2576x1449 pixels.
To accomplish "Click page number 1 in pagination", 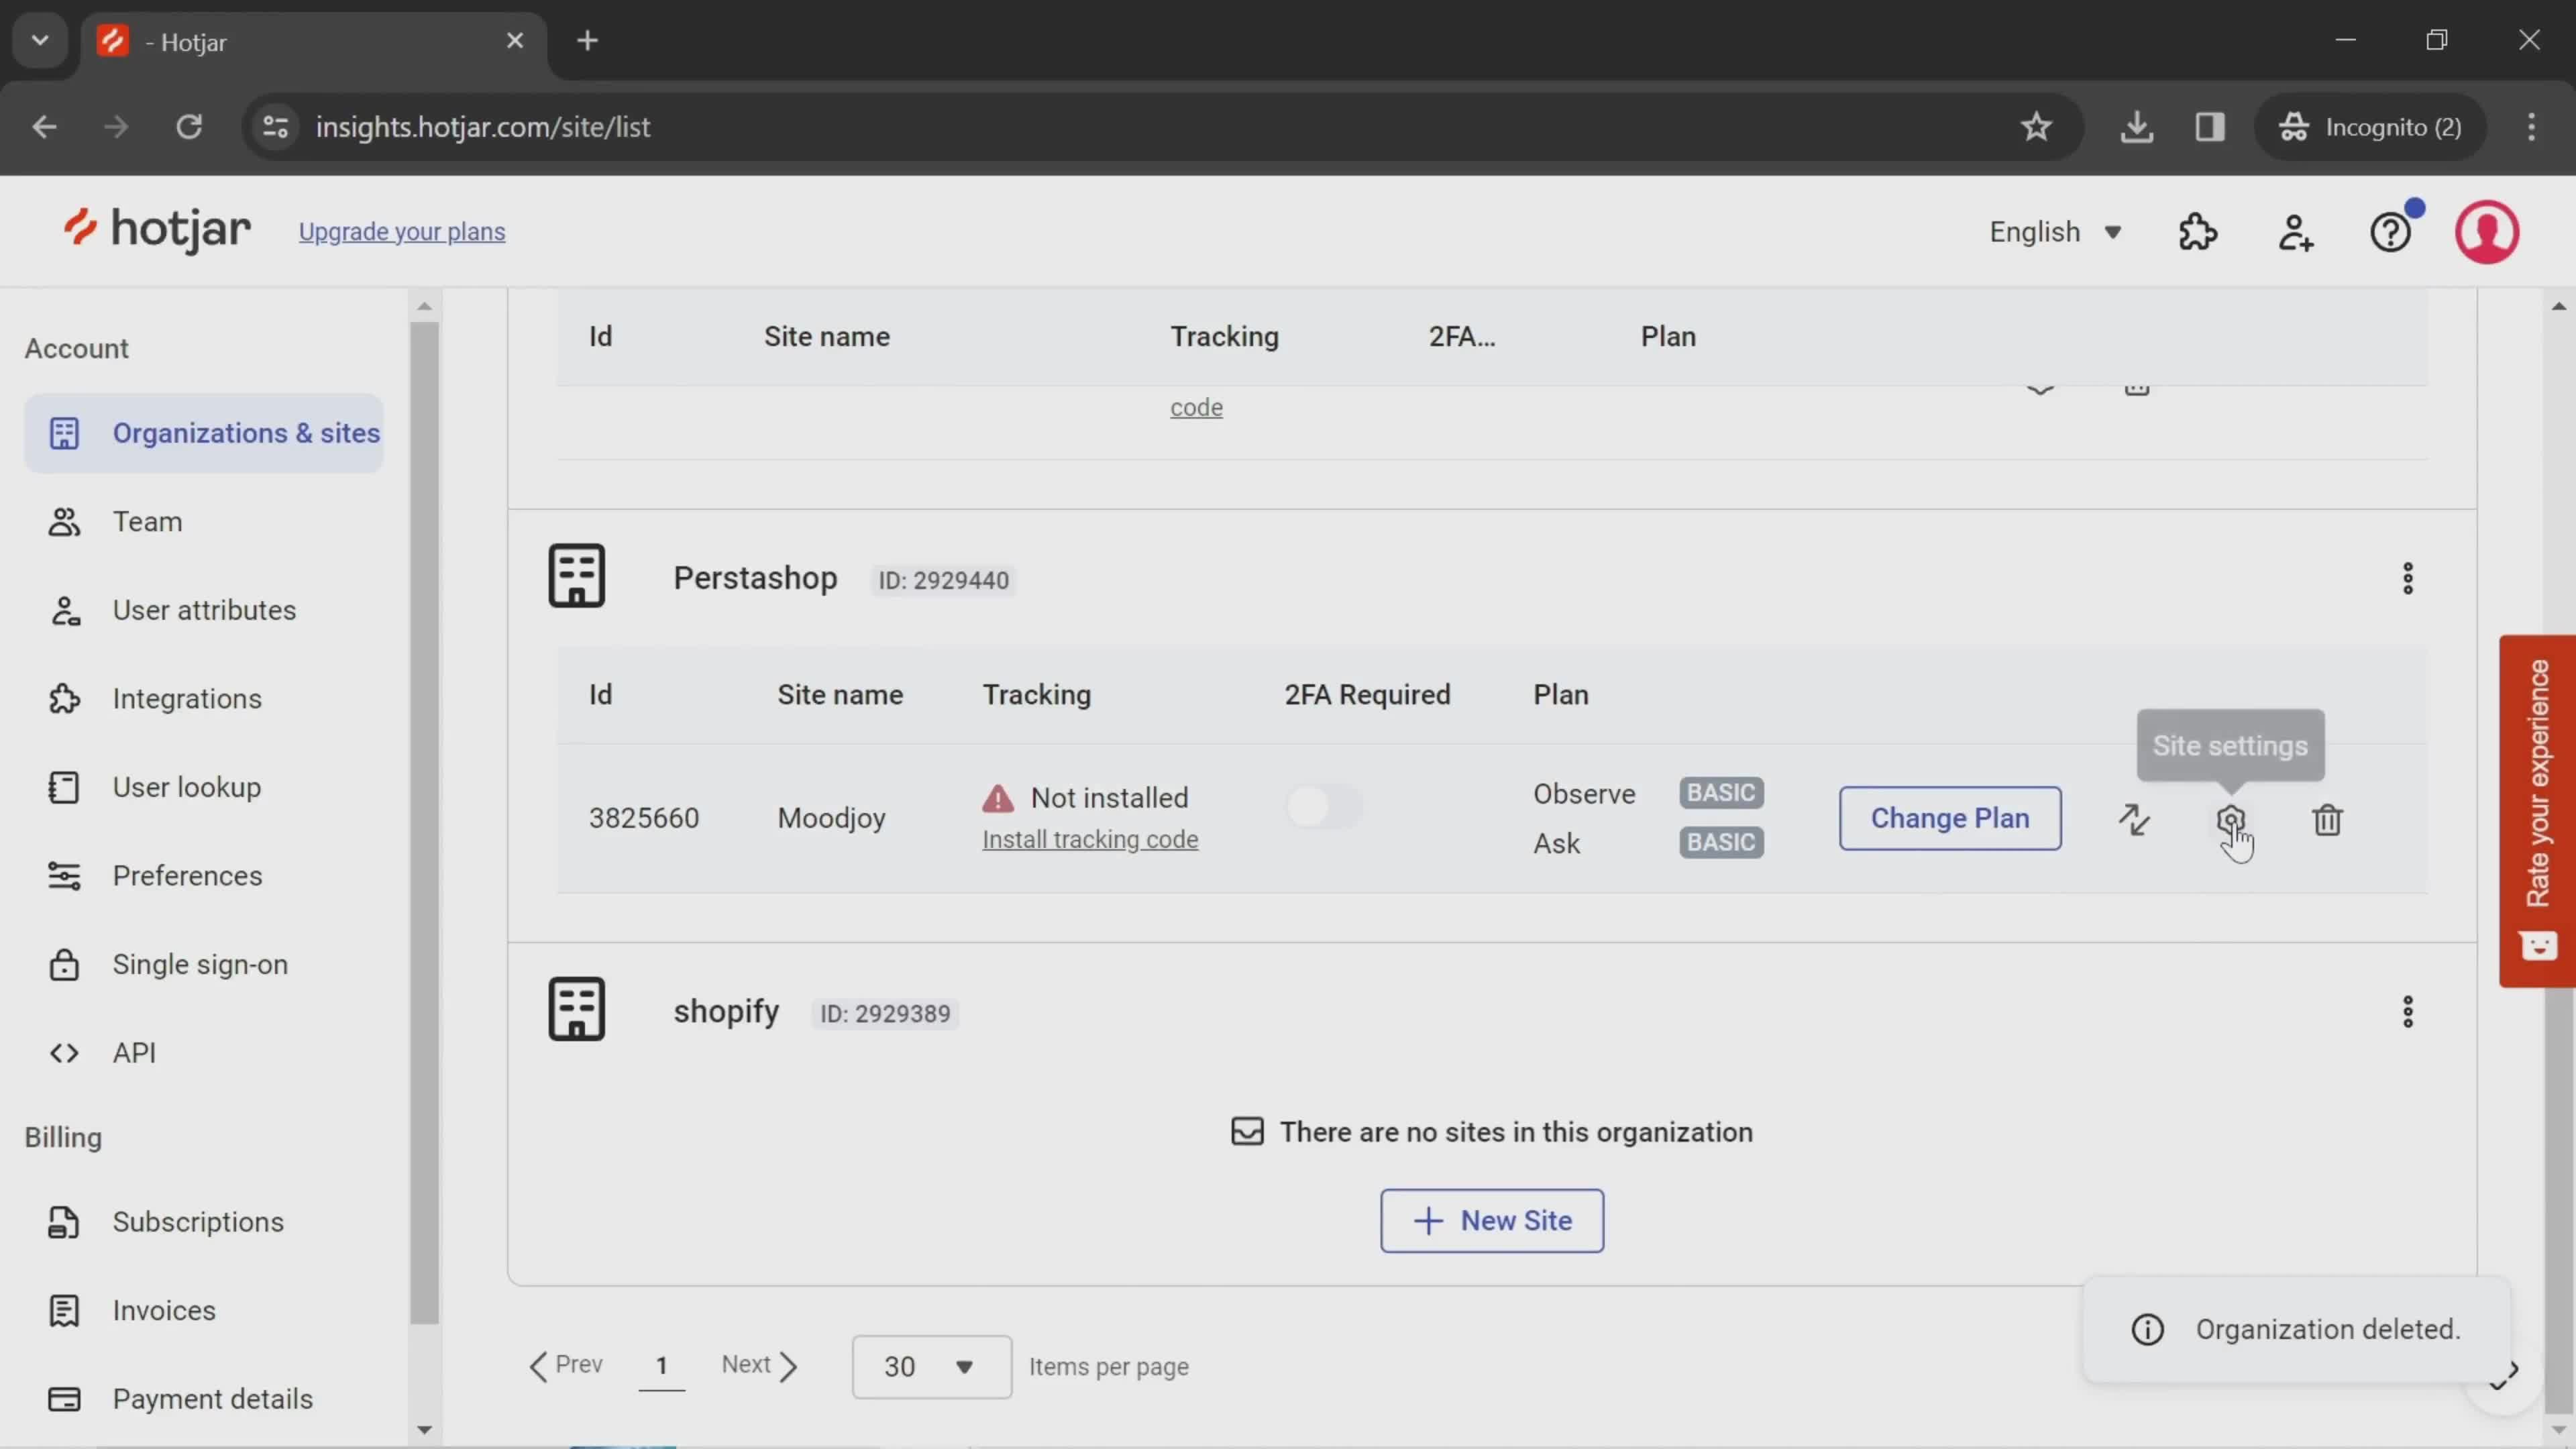I will (661, 1366).
